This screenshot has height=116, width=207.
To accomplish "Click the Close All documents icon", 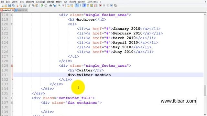I will click(x=21, y=5).
